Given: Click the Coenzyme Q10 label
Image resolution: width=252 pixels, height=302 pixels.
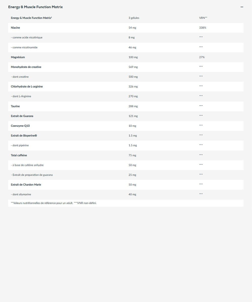Looking at the screenshot, I should coord(20,126).
